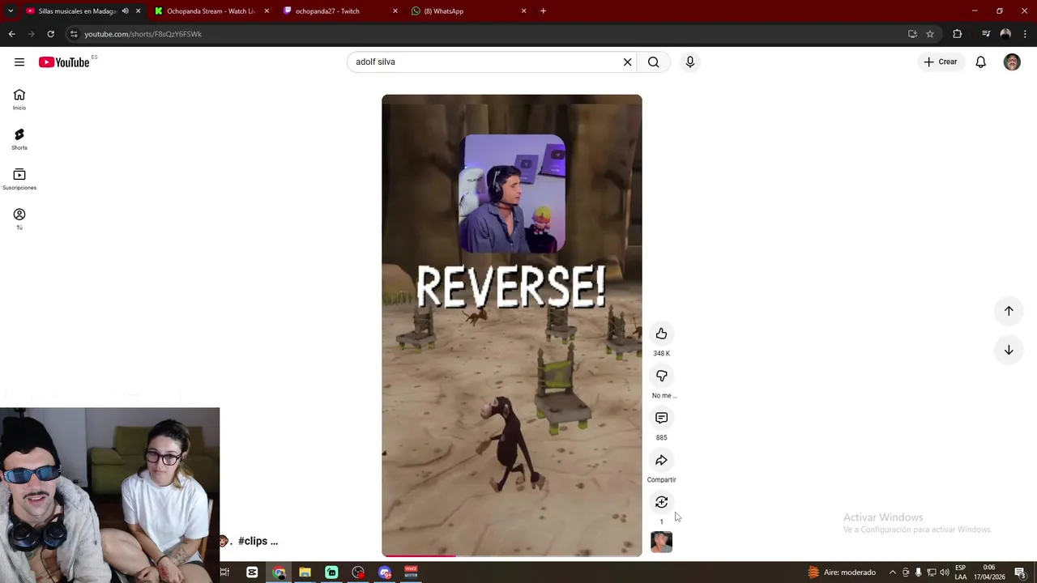The height and width of the screenshot is (583, 1037).
Task: Expand the tab search dropdown
Action: 10,11
